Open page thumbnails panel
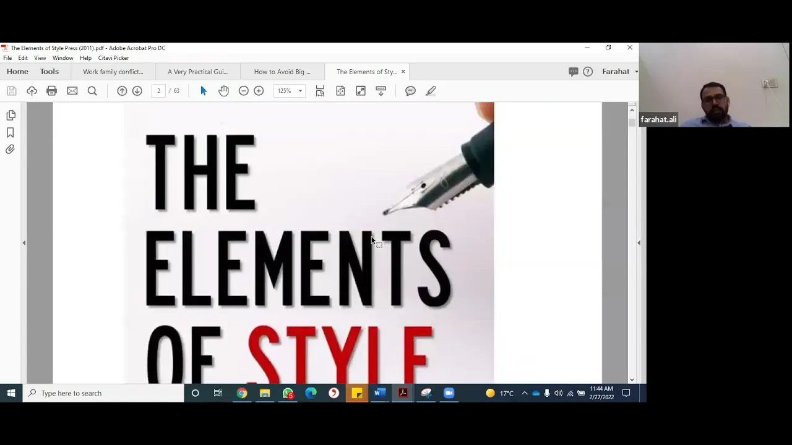 (x=11, y=116)
